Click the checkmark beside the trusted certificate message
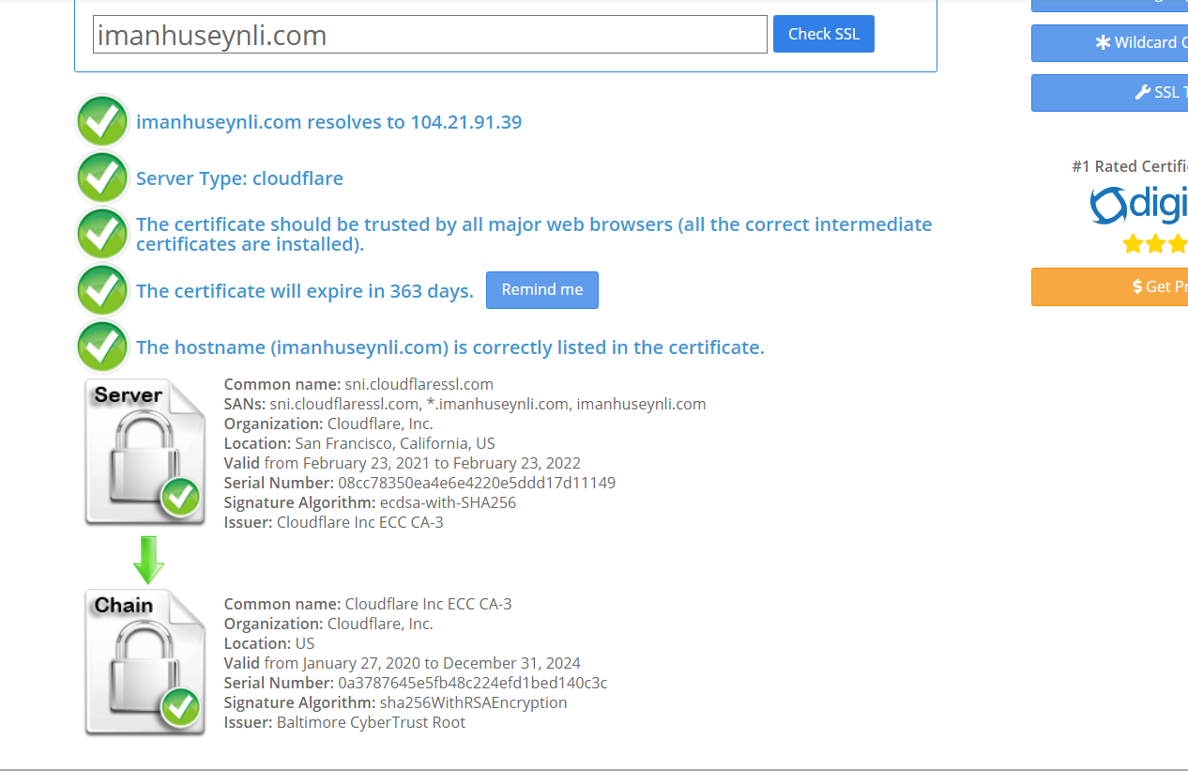The width and height of the screenshot is (1188, 771). click(101, 234)
